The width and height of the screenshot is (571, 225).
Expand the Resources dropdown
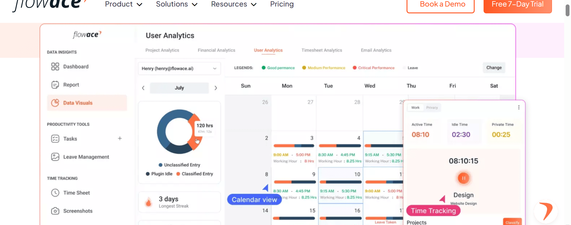point(233,4)
